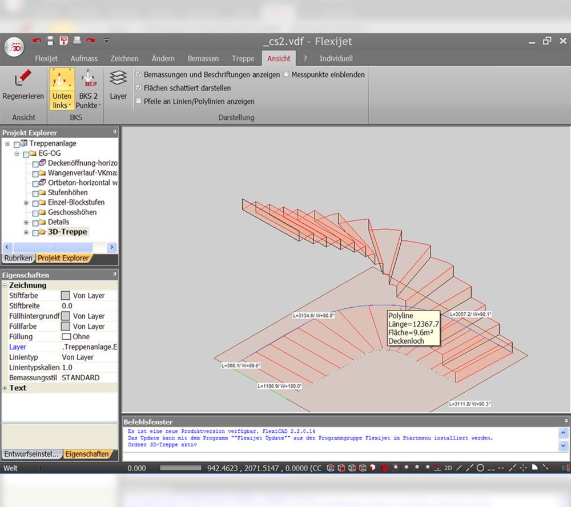
Task: Click the print icon in quick access toolbar
Action: [77, 41]
